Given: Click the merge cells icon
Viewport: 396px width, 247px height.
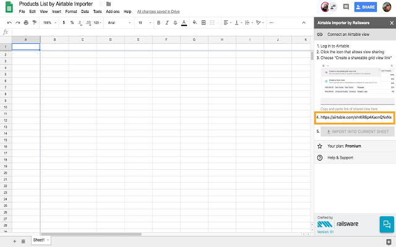Looking at the screenshot, I should [212, 23].
